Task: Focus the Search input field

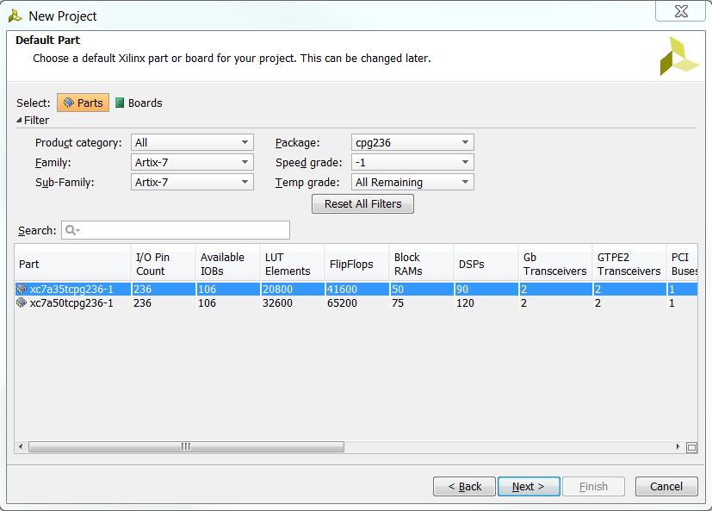Action: pos(176,230)
